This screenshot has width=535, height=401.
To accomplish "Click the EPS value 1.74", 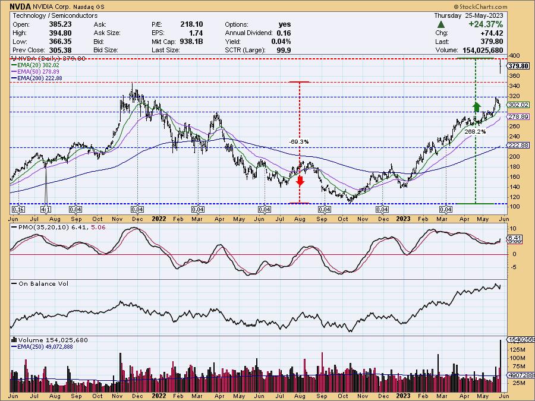I will point(196,33).
